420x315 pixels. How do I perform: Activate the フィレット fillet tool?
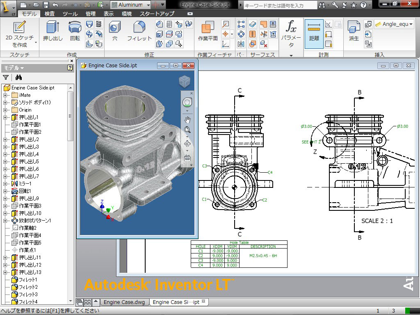pos(139,32)
